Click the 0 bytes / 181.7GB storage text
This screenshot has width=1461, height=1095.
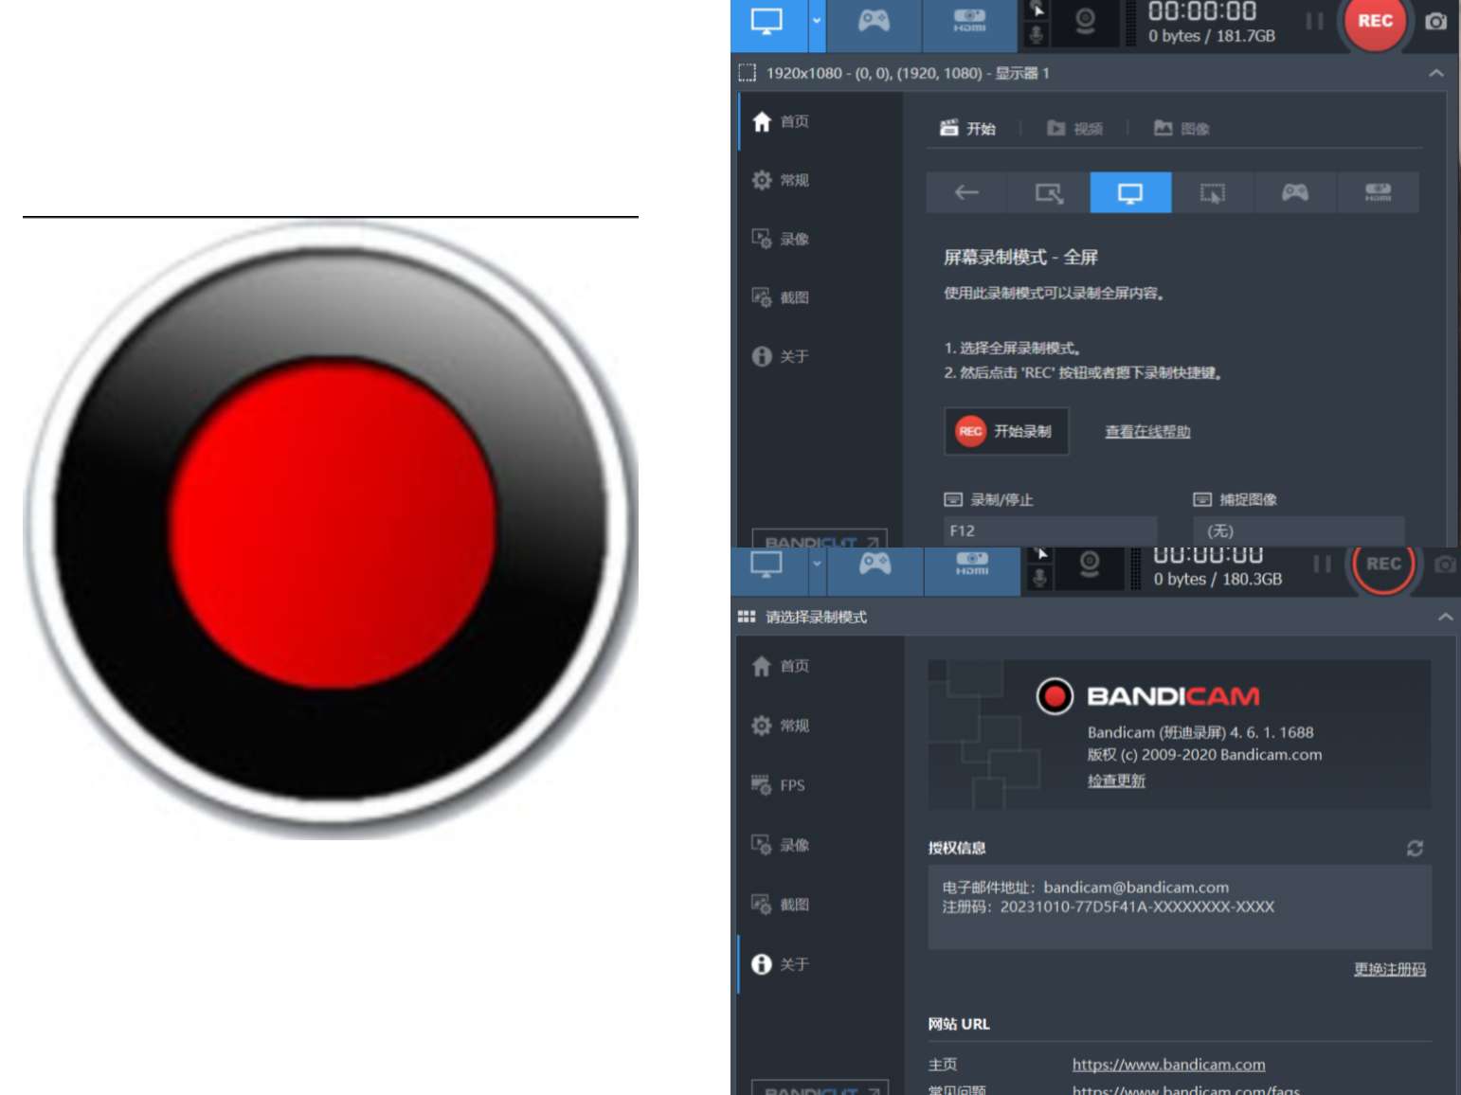pos(1212,36)
